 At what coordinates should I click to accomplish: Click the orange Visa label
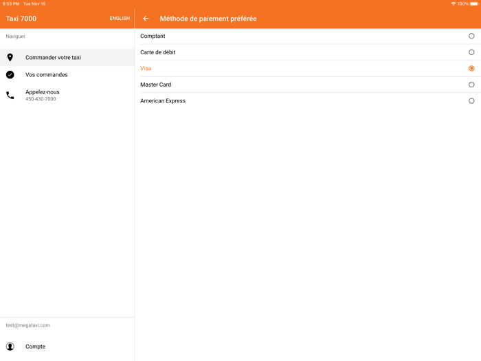pos(146,69)
